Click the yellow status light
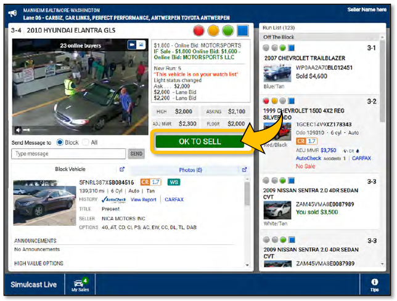397x301 pixels. 213,31
